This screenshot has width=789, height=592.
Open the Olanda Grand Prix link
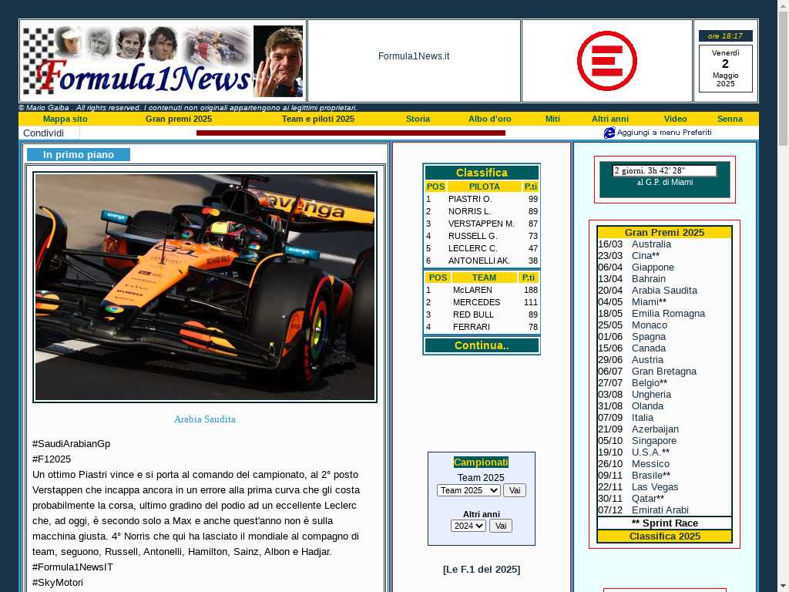[x=647, y=406]
